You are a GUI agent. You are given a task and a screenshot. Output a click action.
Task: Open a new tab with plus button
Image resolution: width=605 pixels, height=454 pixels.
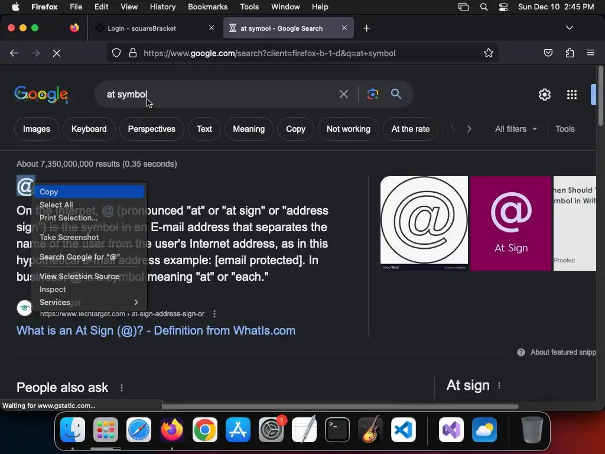[x=366, y=28]
